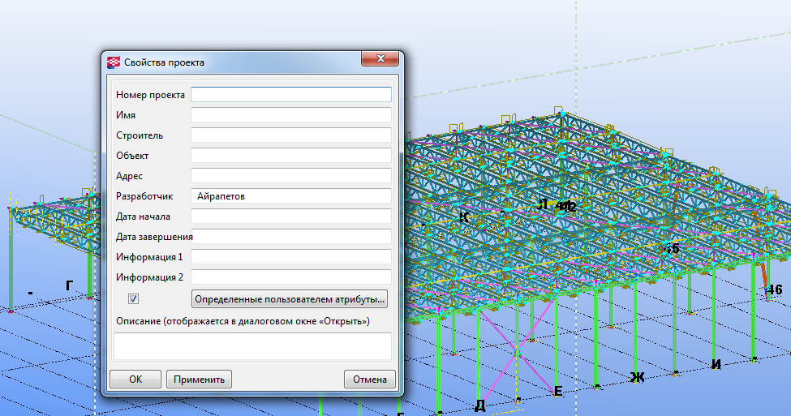Click into the Объект field

point(290,155)
